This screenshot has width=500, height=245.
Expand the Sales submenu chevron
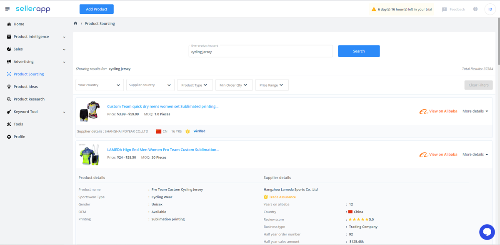click(x=64, y=50)
